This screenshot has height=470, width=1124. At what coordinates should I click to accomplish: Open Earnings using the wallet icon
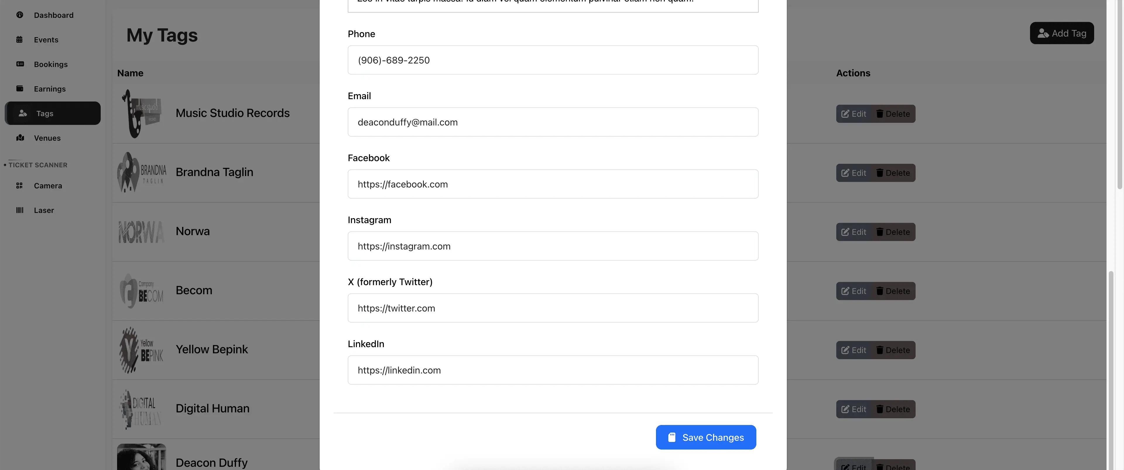pyautogui.click(x=20, y=88)
